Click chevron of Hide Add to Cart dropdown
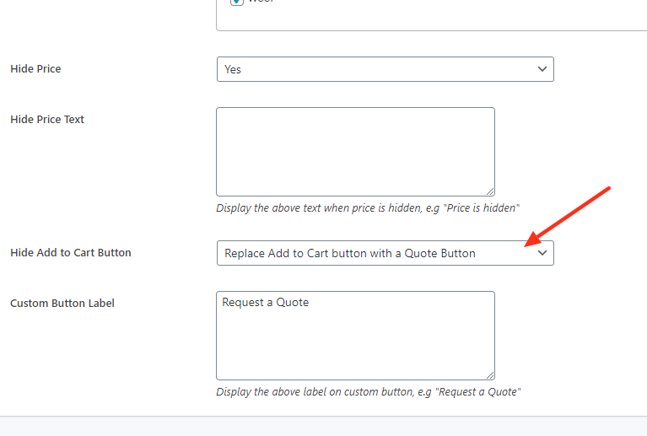647x436 pixels. click(x=542, y=253)
